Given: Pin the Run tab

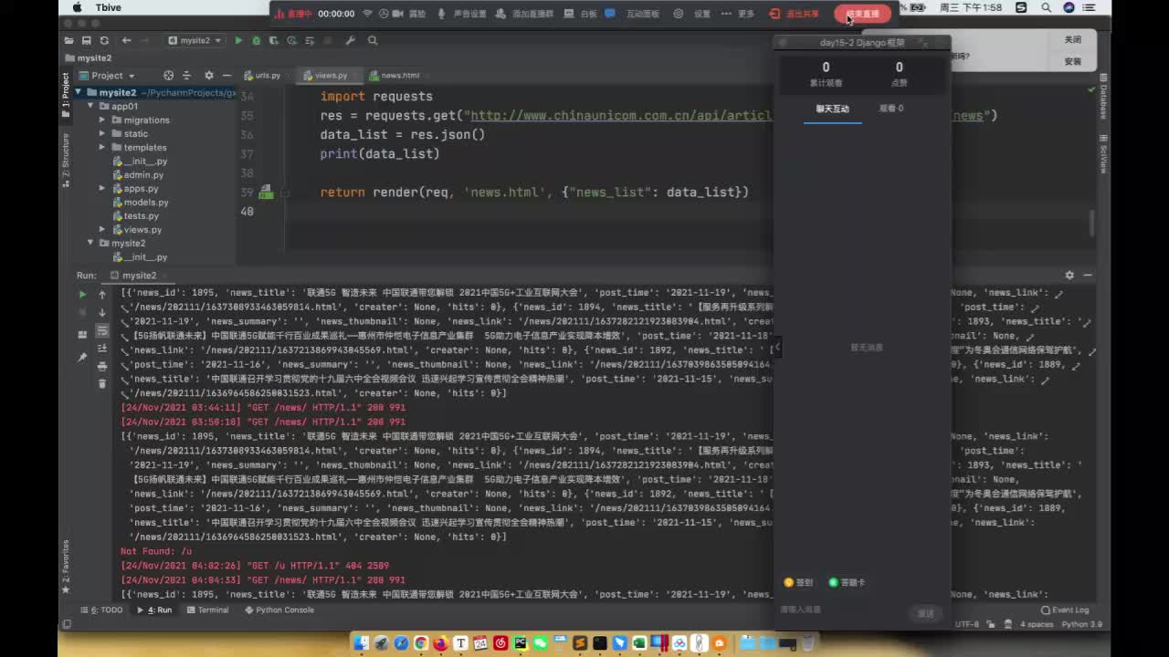Looking at the screenshot, I should tap(82, 358).
